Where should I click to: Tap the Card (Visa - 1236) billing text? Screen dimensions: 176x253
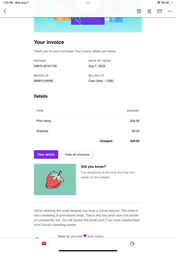[101, 81]
